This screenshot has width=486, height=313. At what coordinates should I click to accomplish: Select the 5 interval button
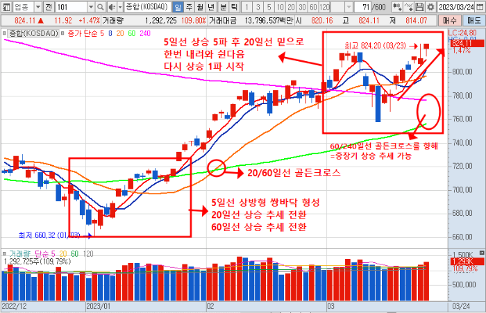pos(269,7)
